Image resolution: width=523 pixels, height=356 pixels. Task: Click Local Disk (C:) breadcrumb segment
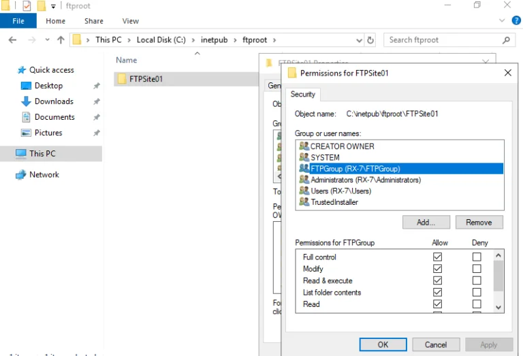[161, 40]
